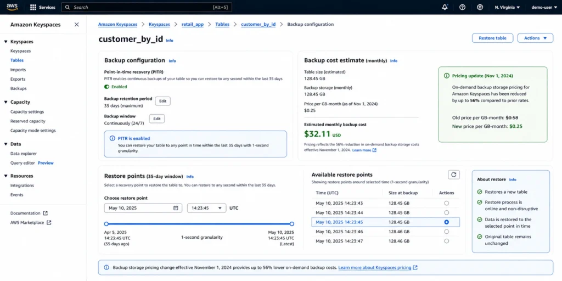Image resolution: width=562 pixels, height=281 pixels.
Task: Open the notifications bell icon
Action: [445, 7]
